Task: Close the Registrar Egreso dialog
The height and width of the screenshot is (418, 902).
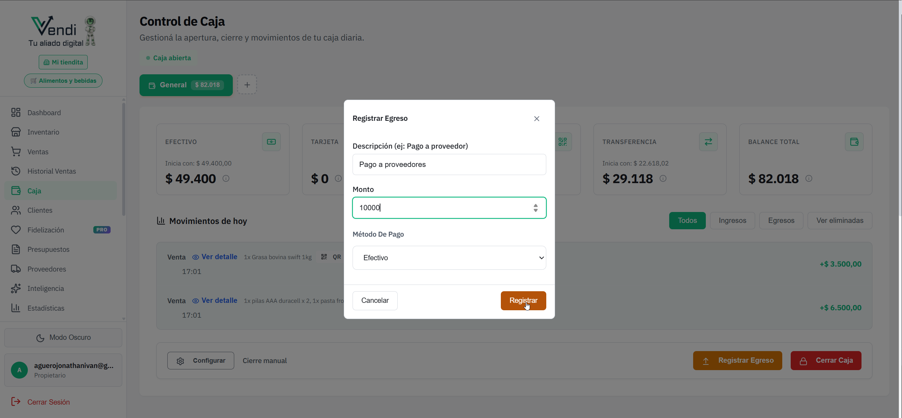Action: coord(536,119)
